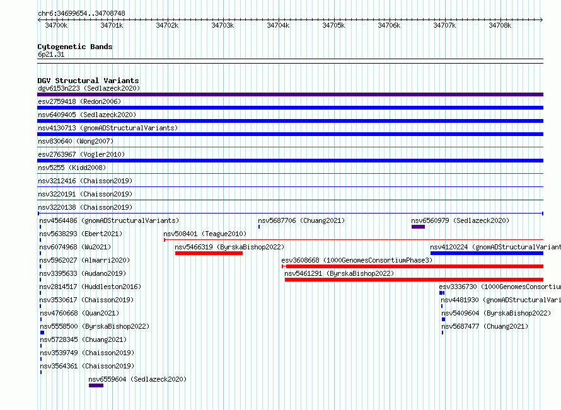Click nsv4760668 (Quan2021) label
Viewport: 561px width, 410px height.
click(79, 313)
